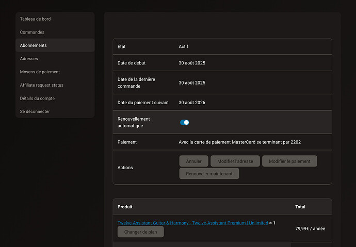Click the Changer de plan button
356x247 pixels.
coord(140,232)
